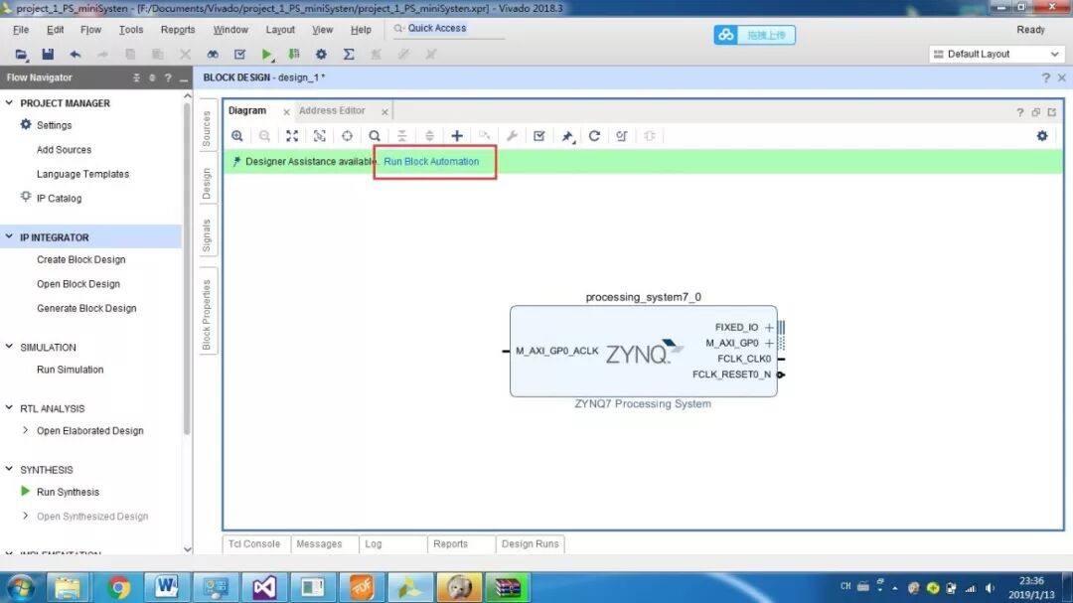
Task: Open the Default Layout dropdown
Action: (996, 54)
